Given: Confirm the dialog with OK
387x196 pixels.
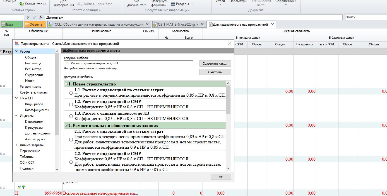Looking at the screenshot, I should [x=221, y=177].
